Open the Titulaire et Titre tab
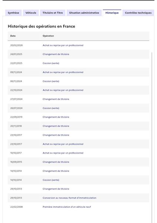Viewport: 157px width, 223px height. pos(53,13)
